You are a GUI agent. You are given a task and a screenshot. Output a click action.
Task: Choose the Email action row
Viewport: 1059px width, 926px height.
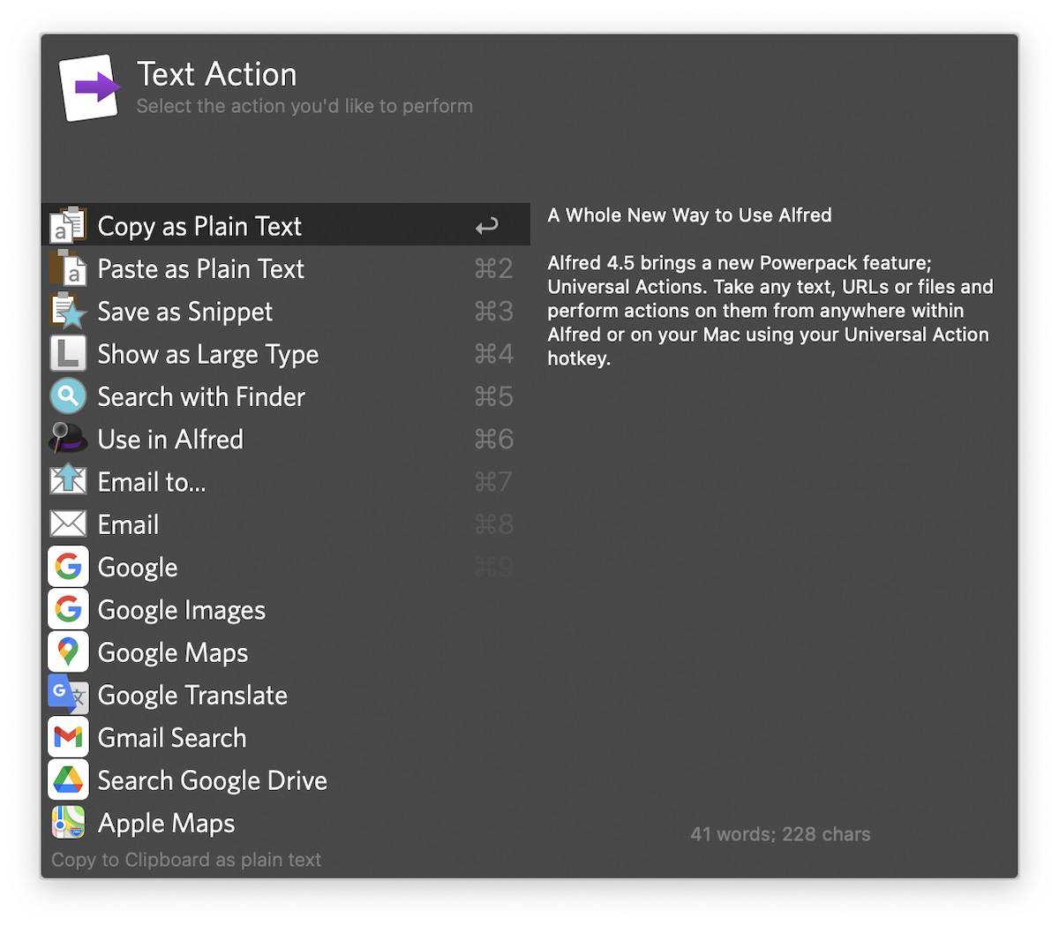(286, 523)
